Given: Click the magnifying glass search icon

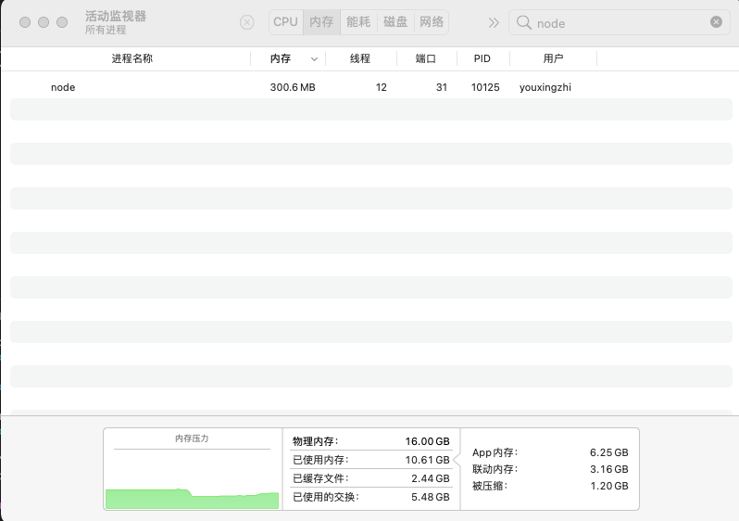Looking at the screenshot, I should pos(523,22).
